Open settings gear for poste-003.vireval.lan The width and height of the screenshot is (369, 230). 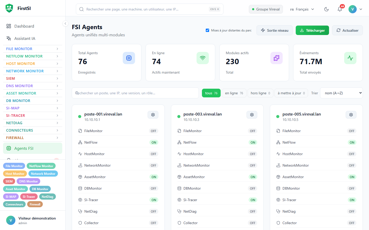(252, 115)
